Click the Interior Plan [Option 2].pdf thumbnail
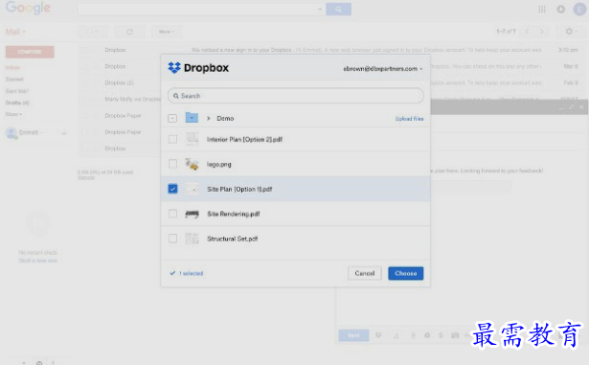This screenshot has width=589, height=365. 192,139
